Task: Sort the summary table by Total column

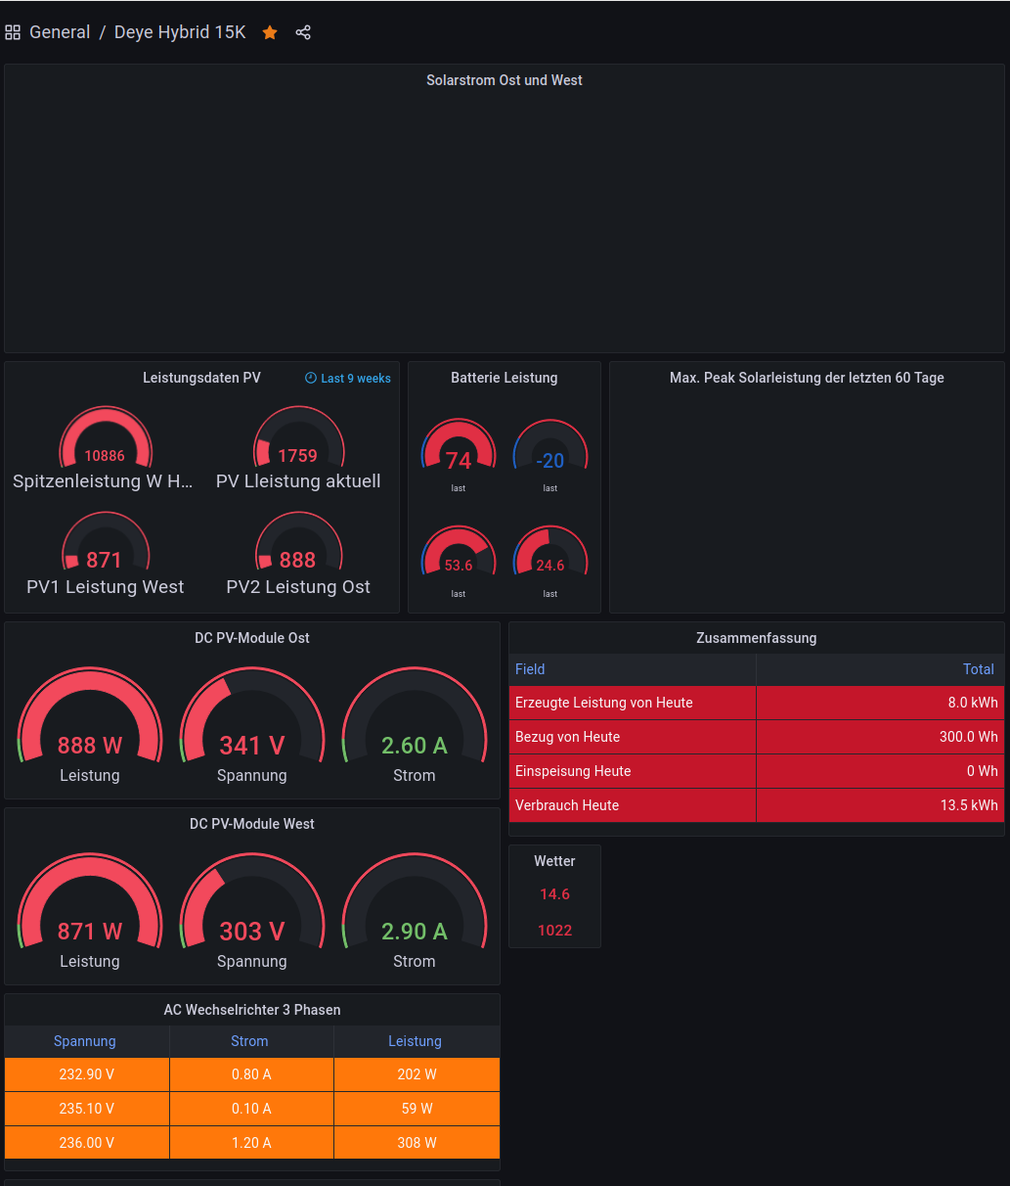Action: pos(978,669)
